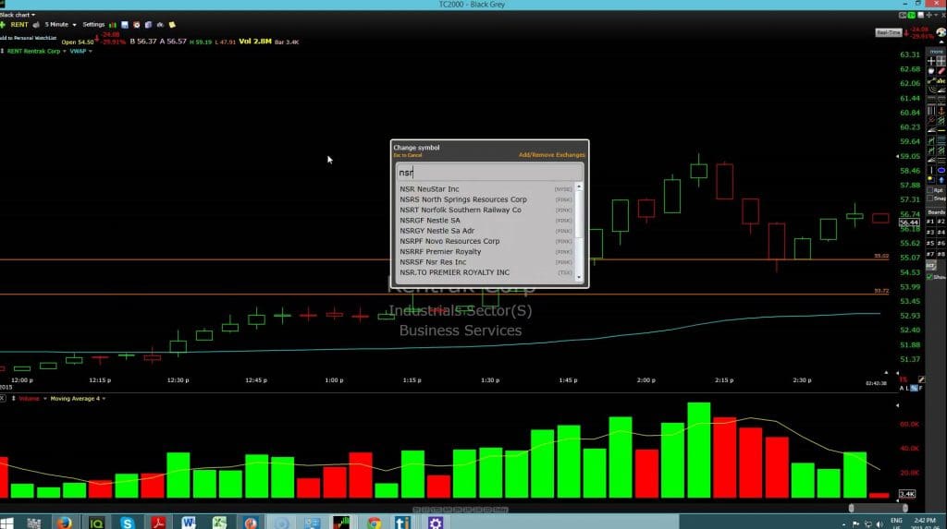947x529 pixels.
Task: Click the save disk icon in chart toolbar
Action: coord(125,25)
